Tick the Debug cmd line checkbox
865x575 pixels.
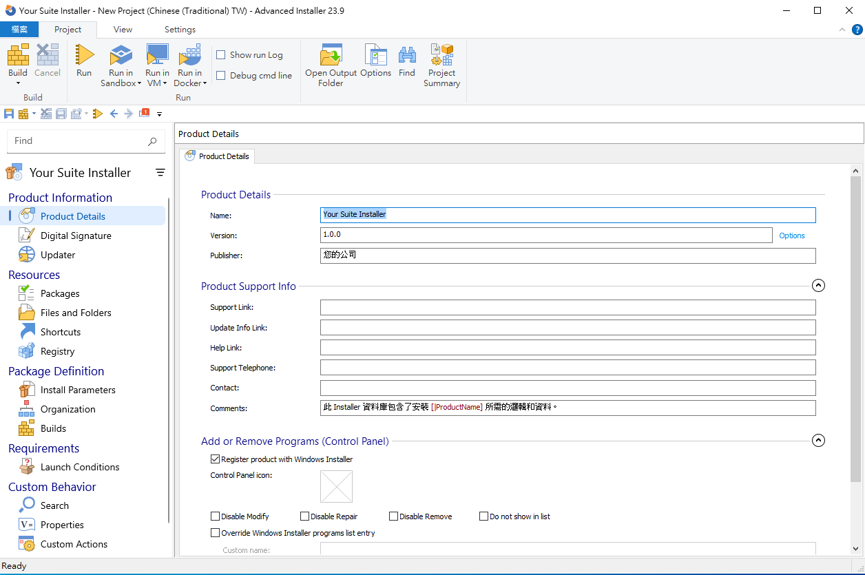click(221, 76)
